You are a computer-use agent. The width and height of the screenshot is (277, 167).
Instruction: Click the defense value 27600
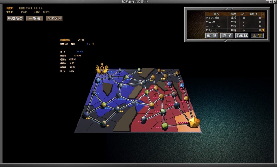coord(77,55)
